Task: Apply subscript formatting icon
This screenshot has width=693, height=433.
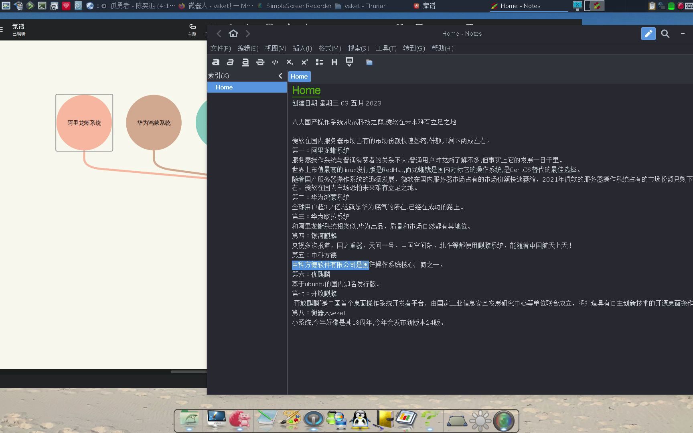Action: [290, 62]
